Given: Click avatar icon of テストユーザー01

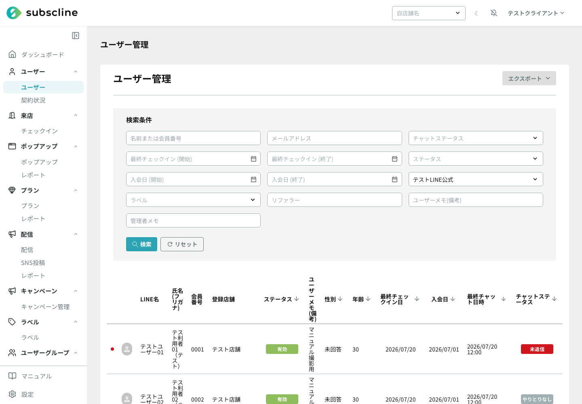Looking at the screenshot, I should pos(127,349).
